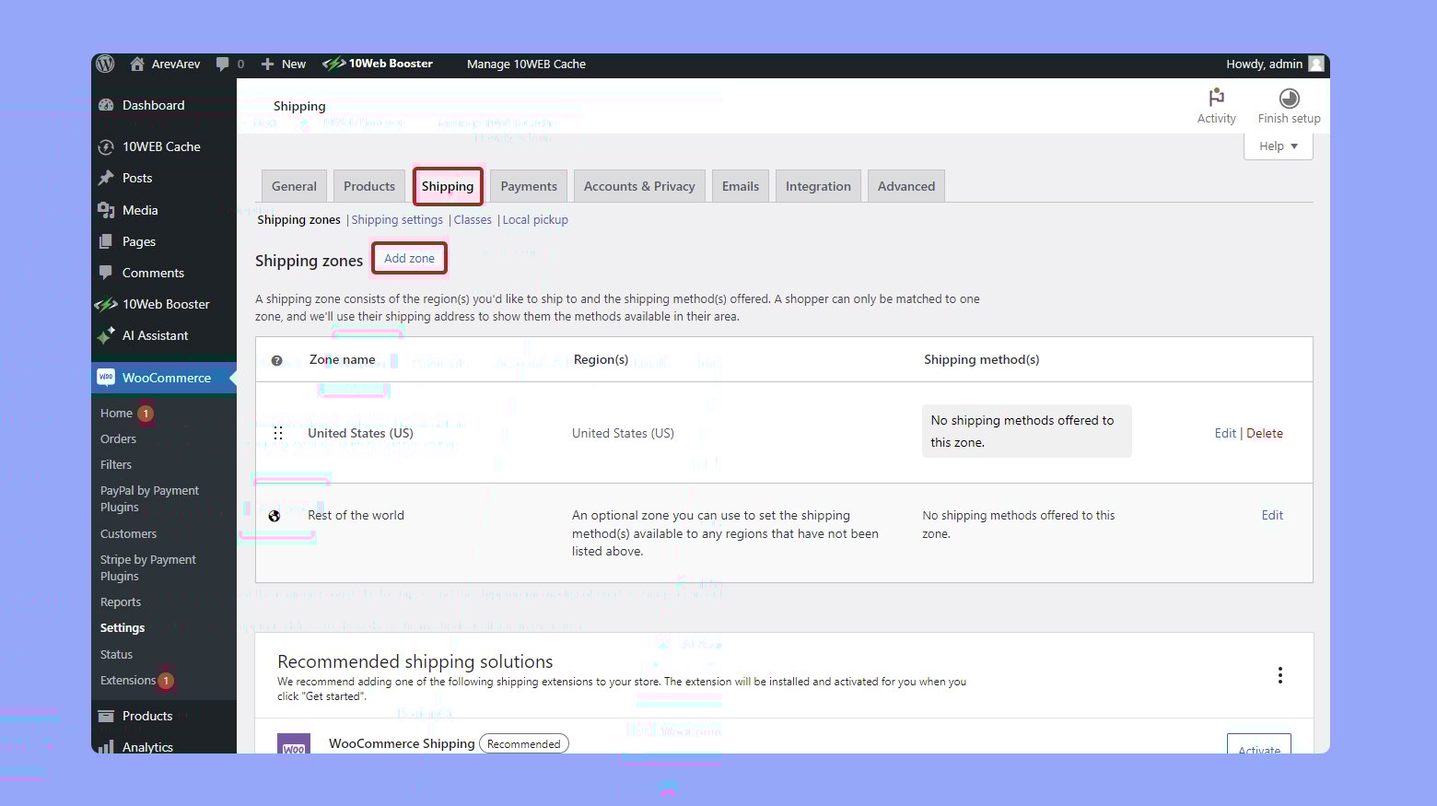Open Dashboard from the sidebar
Screen dimensions: 1437x806
153,105
